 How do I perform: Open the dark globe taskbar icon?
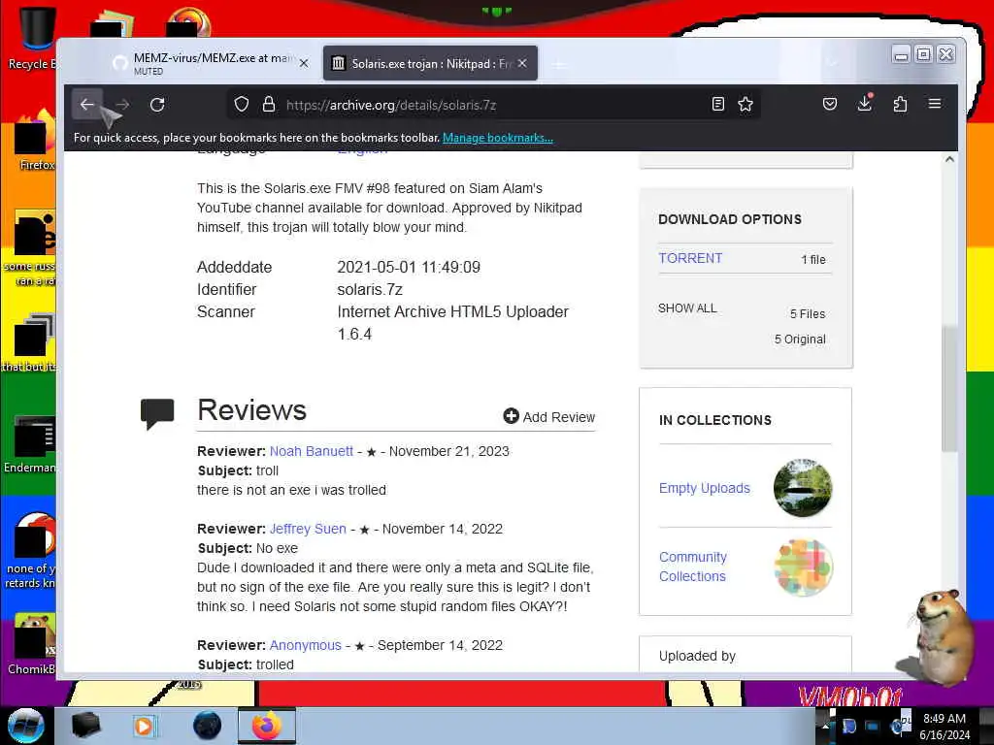tap(208, 726)
